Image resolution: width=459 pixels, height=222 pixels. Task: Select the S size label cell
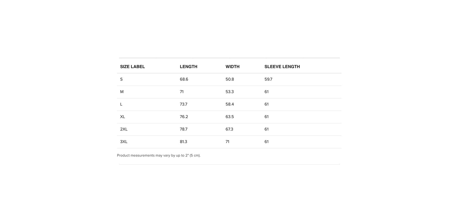coord(121,80)
